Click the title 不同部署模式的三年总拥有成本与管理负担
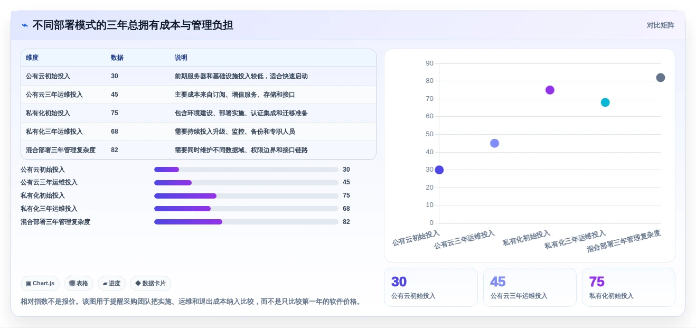The height and width of the screenshot is (328, 696). click(133, 25)
